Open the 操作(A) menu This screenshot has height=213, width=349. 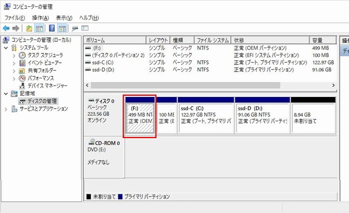point(40,18)
